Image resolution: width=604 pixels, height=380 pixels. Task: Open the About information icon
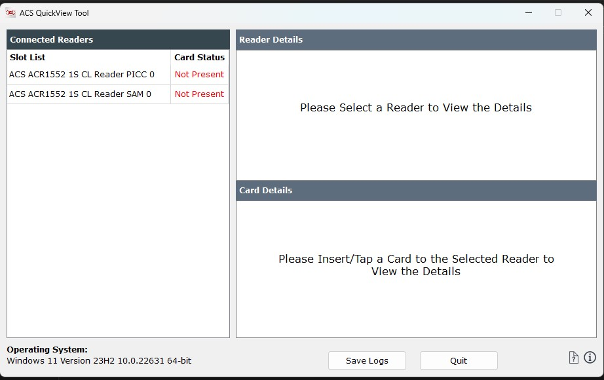(590, 358)
